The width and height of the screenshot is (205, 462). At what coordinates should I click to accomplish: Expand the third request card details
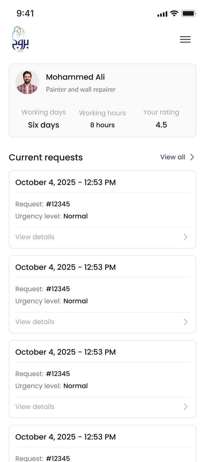pyautogui.click(x=35, y=406)
